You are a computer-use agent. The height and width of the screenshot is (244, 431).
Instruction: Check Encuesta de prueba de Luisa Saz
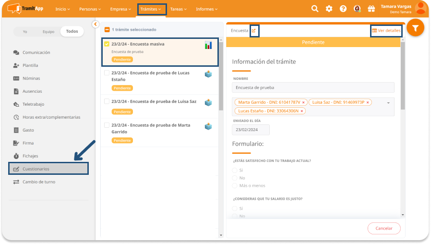coord(107,101)
